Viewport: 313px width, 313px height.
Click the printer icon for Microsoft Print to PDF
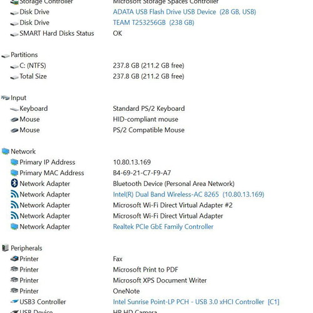14,269
